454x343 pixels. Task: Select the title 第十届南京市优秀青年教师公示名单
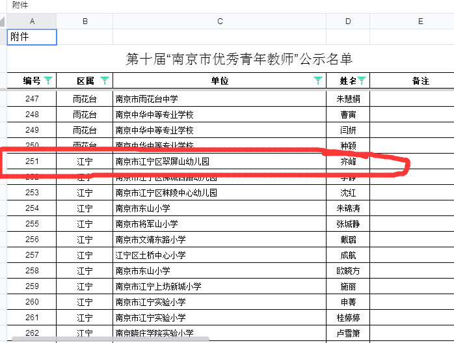point(239,60)
